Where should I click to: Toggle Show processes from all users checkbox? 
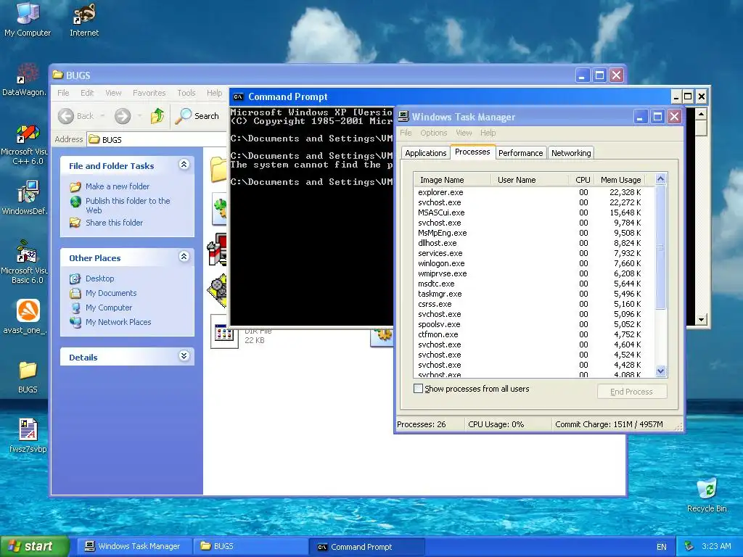419,389
